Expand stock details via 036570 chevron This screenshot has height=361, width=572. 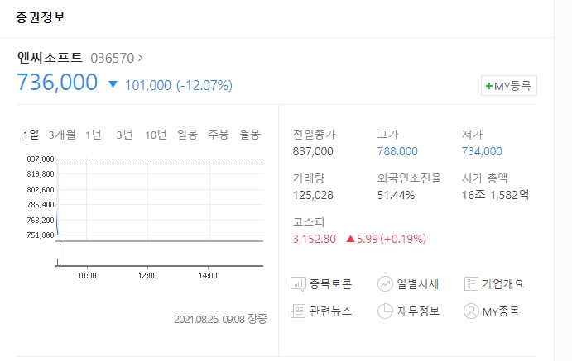point(140,58)
